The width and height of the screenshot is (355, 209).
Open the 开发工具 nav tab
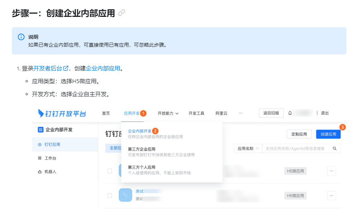196,113
